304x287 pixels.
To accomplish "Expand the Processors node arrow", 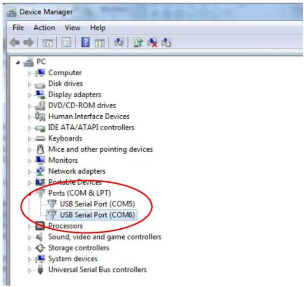I will [29, 226].
